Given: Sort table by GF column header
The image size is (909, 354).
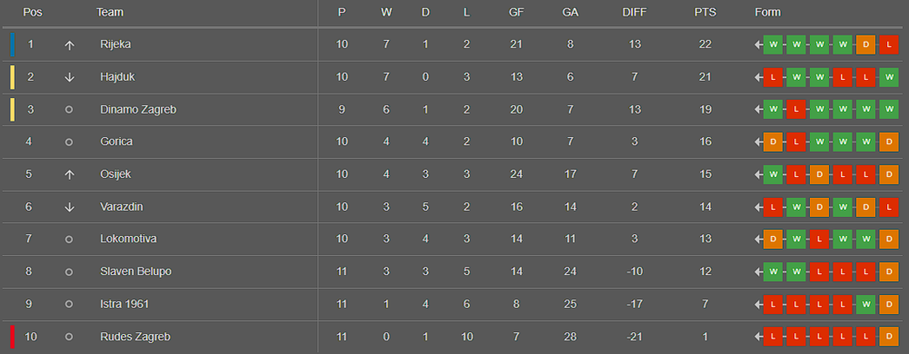Looking at the screenshot, I should point(516,12).
